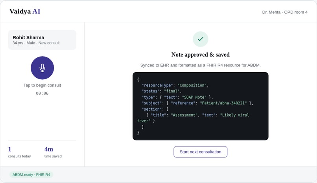Click "Dr. Mehta · OPD room 4" text

point(285,12)
